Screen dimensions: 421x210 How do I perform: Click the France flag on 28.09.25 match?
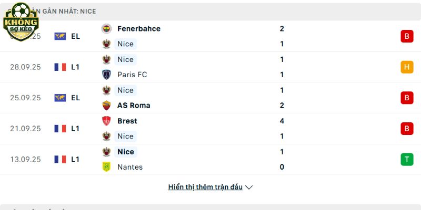pos(60,67)
